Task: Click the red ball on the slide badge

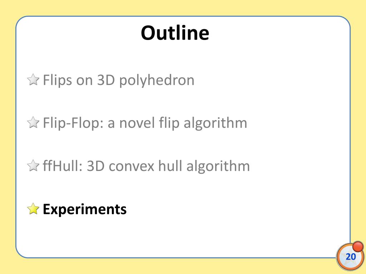Action: 357,246
